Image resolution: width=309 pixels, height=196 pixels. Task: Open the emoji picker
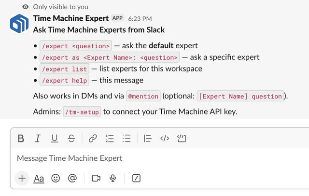56,178
